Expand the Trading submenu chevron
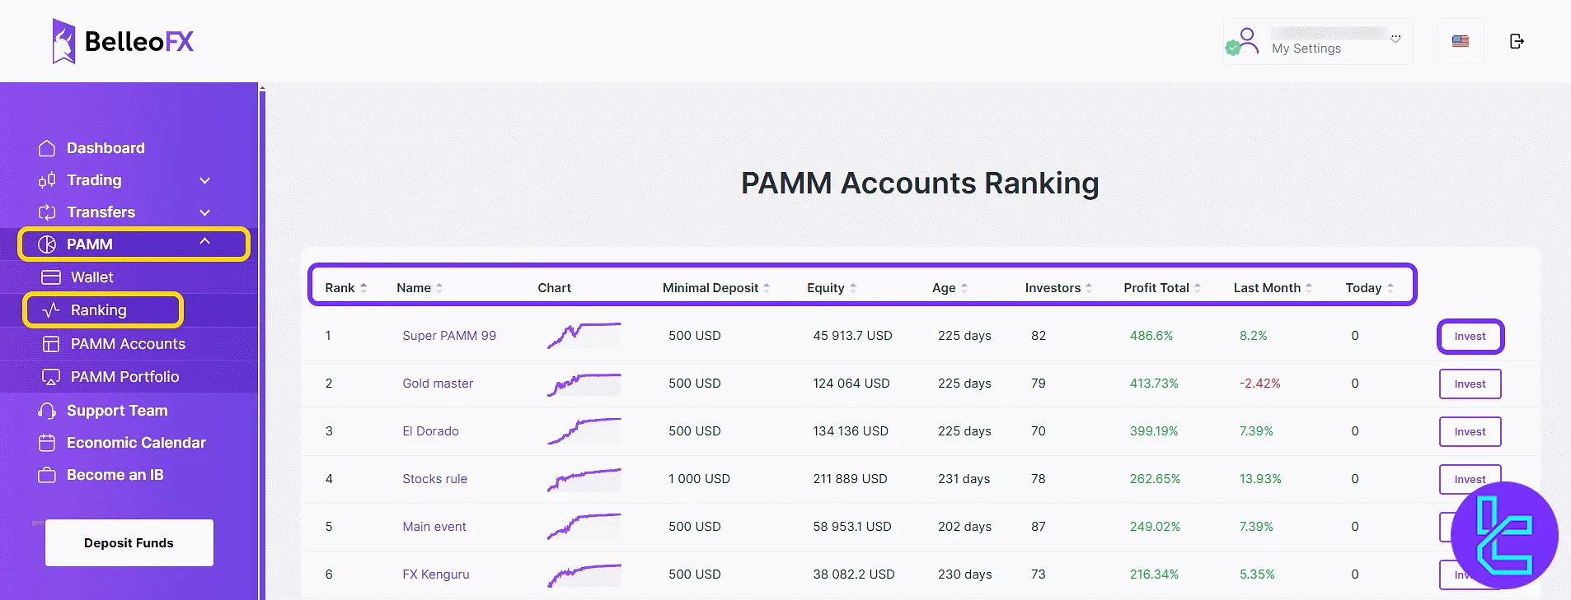This screenshot has height=600, width=1571. click(x=205, y=180)
